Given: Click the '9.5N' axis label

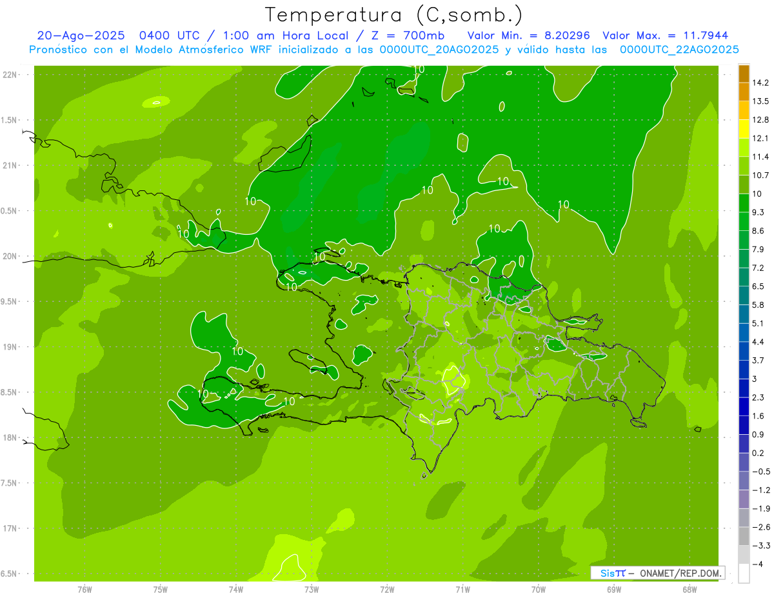Looking at the screenshot, I should point(10,302).
